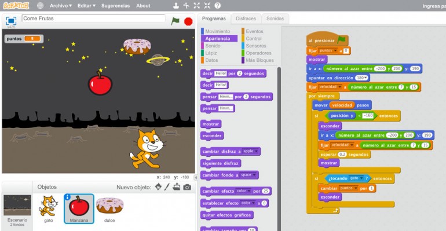Stop the project with the red stop icon
Screen dimensions: 446x231
(x=188, y=21)
